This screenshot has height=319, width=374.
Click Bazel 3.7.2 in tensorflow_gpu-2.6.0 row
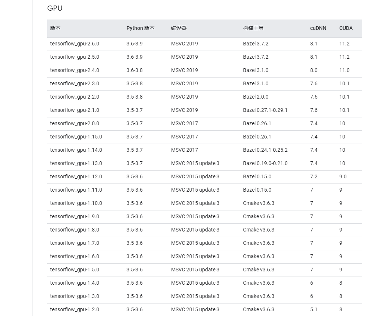tap(256, 44)
